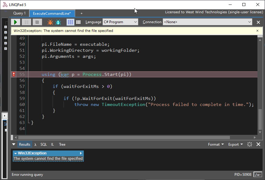The width and height of the screenshot is (265, 180).
Task: Switch to the Query 1 tab
Action: click(x=19, y=13)
